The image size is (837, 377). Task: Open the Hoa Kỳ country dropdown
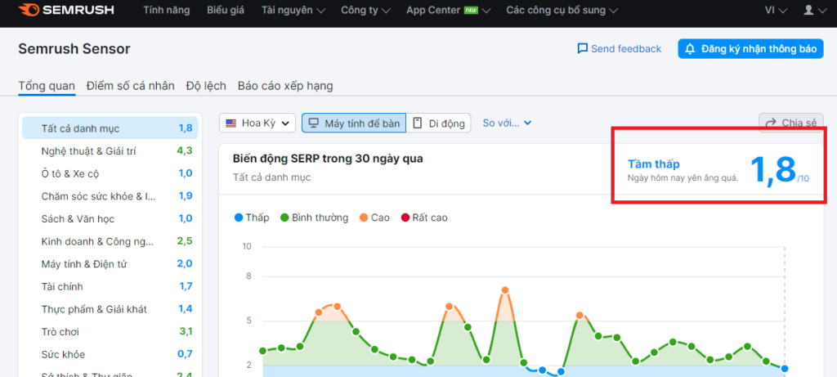pos(257,123)
